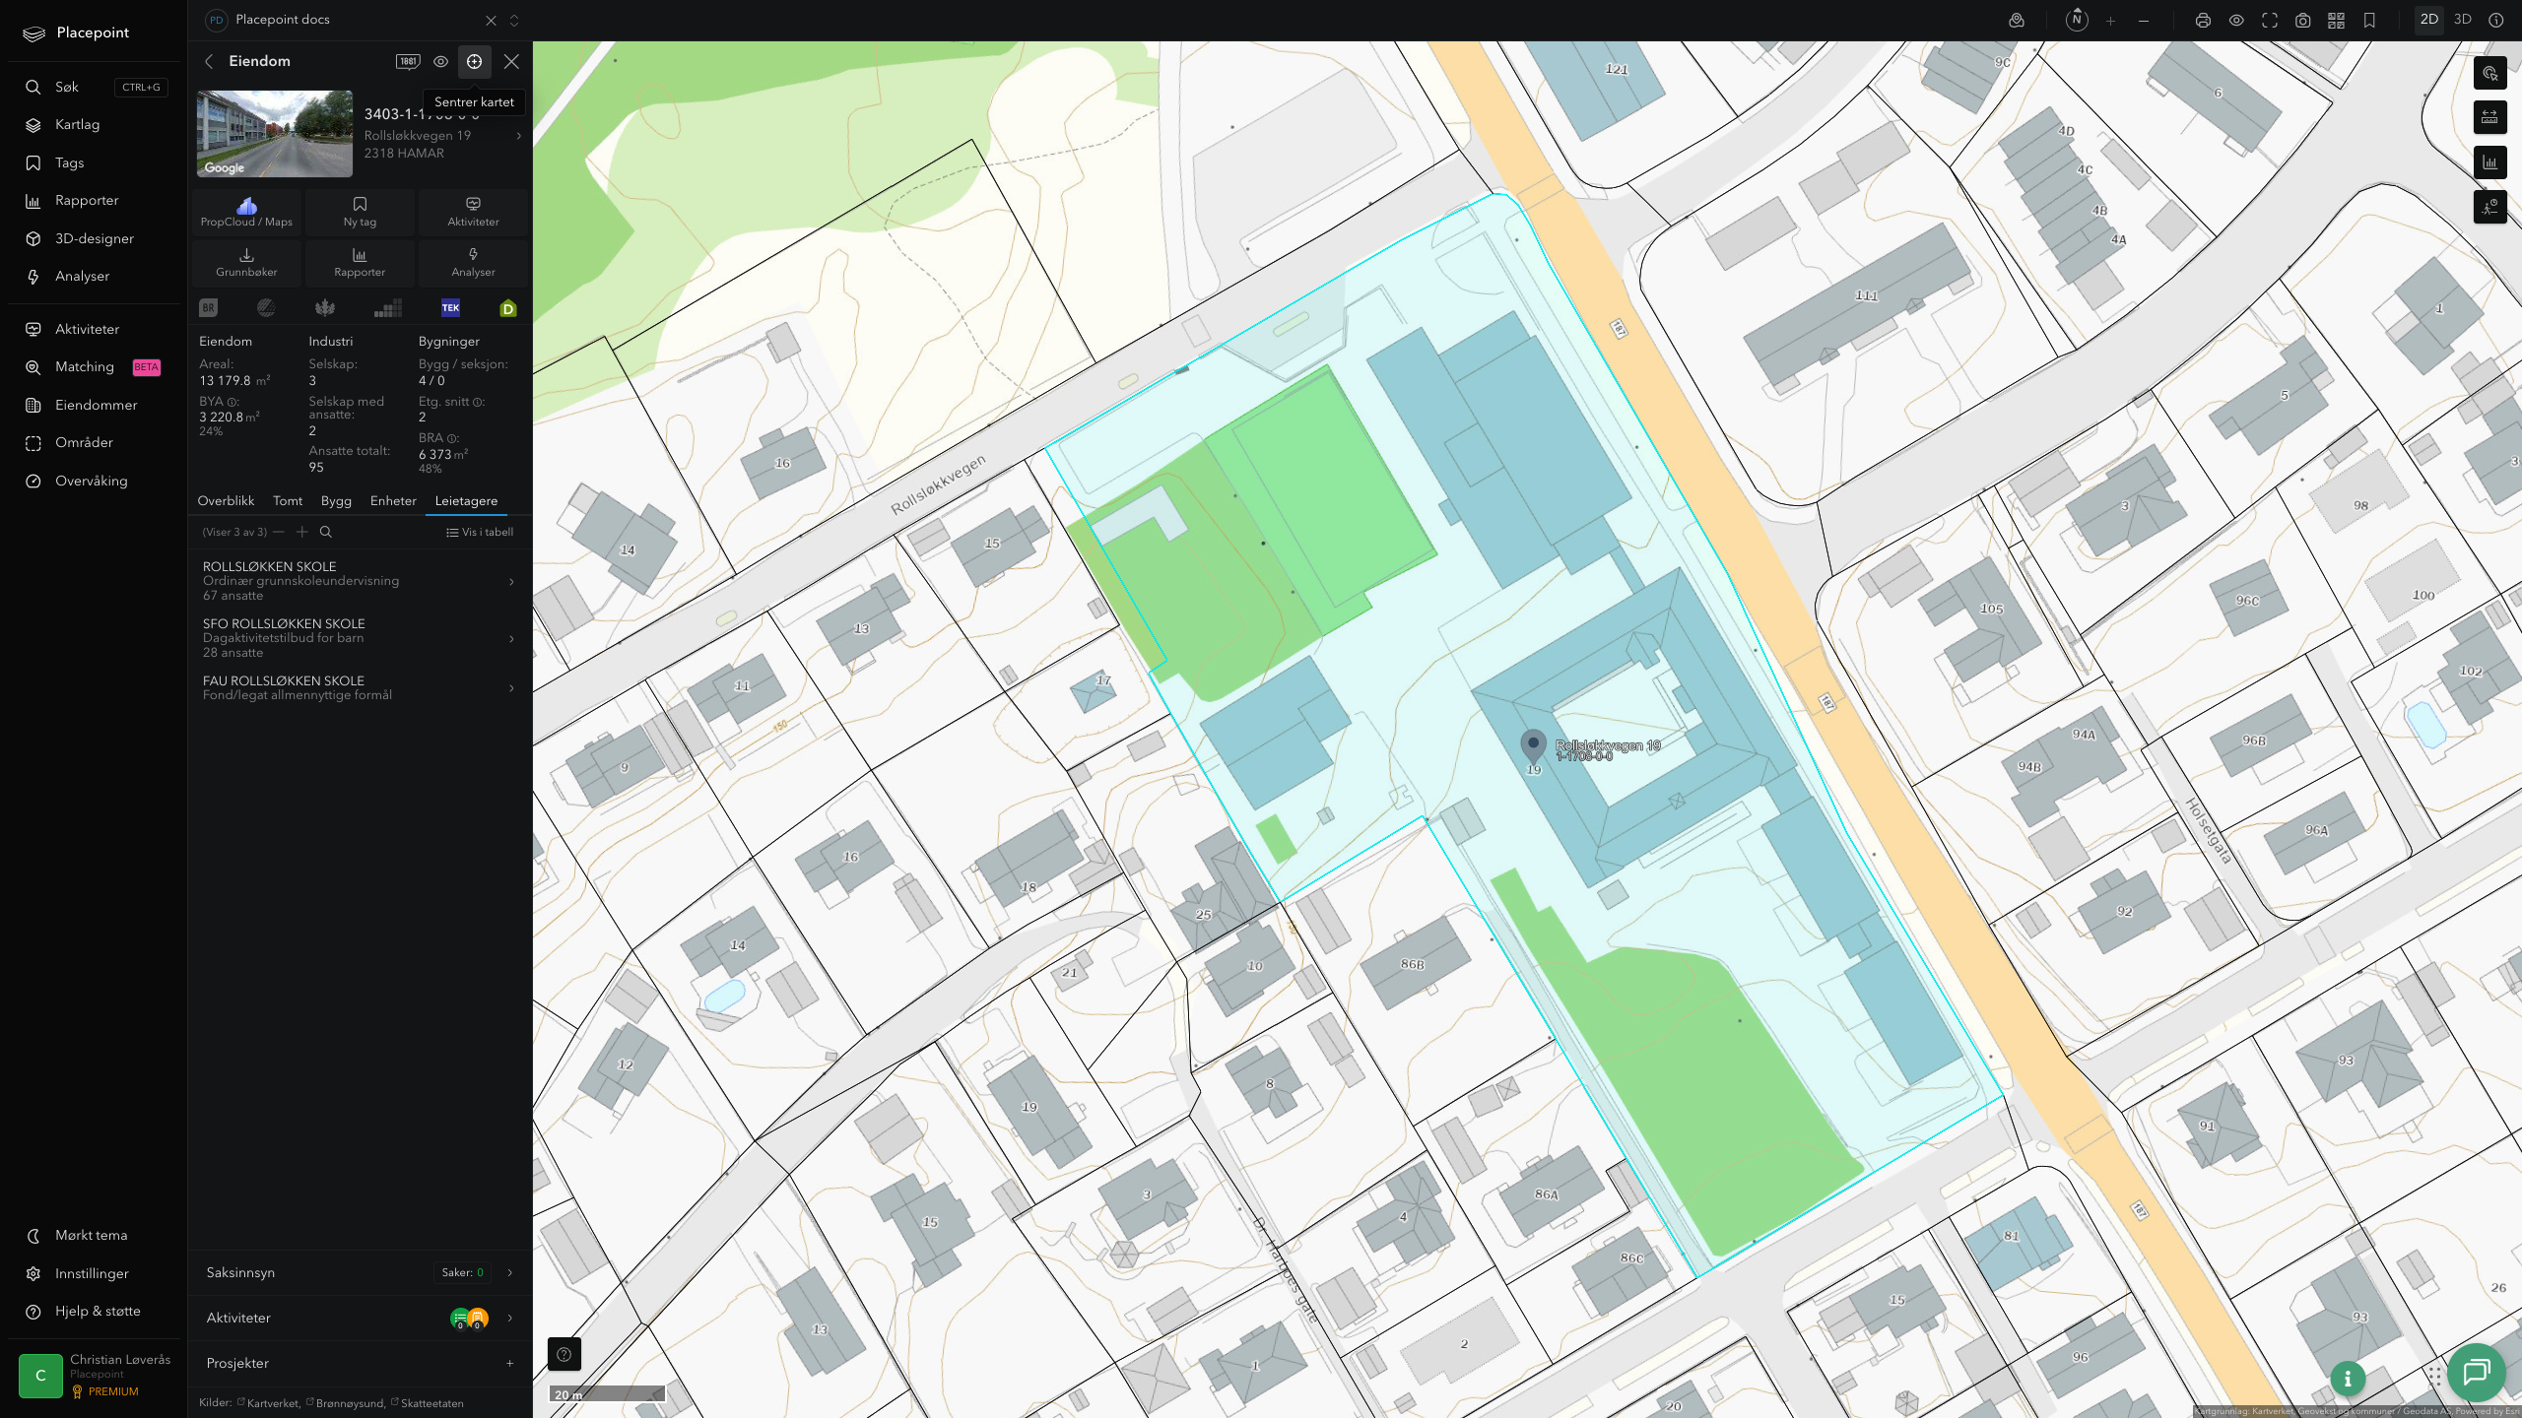The image size is (2522, 1418).
Task: Reset map orientation with north compass
Action: [x=2077, y=20]
